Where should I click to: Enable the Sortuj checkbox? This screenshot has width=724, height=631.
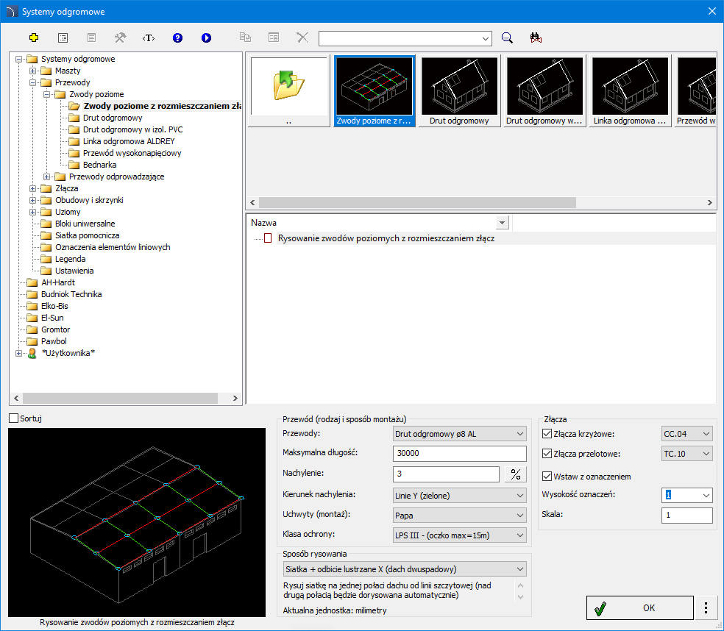(14, 418)
